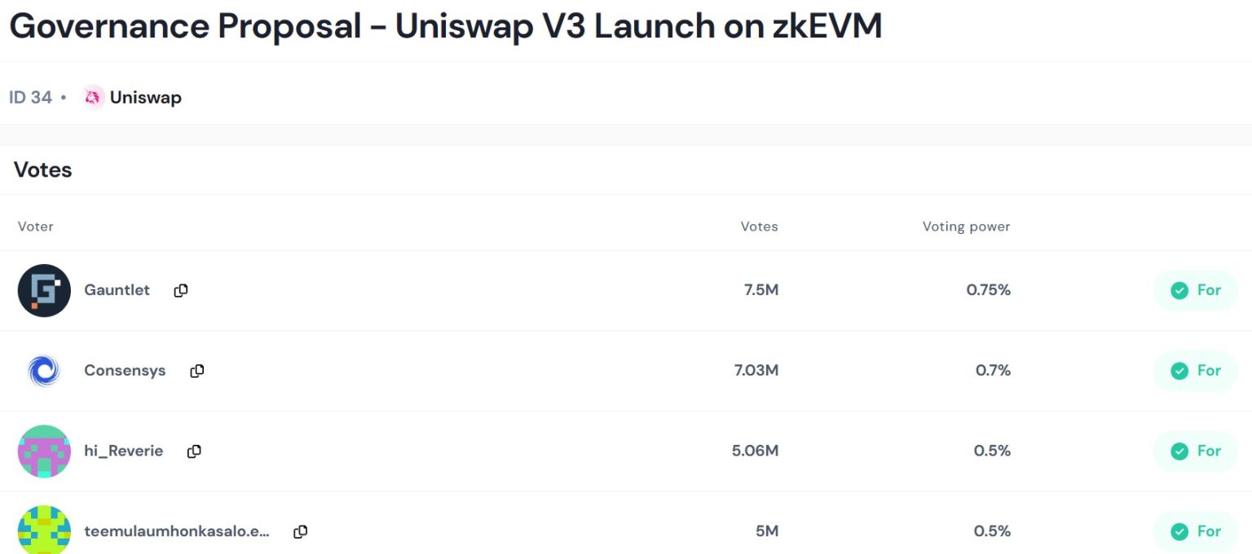Screen dimensions: 1252x554
Task: Sort by the Voter column header
Action: pyautogui.click(x=35, y=226)
